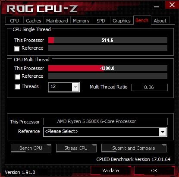
Task: Expand the Reference processor dropdown arrow
Action: [163, 132]
